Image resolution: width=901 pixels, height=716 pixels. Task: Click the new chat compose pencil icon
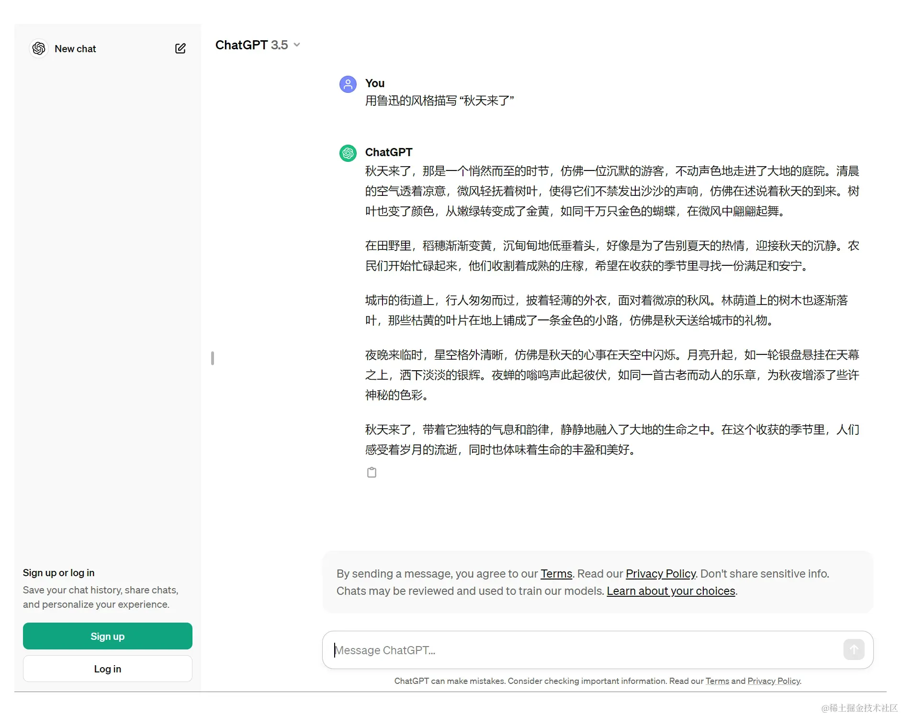pos(180,48)
